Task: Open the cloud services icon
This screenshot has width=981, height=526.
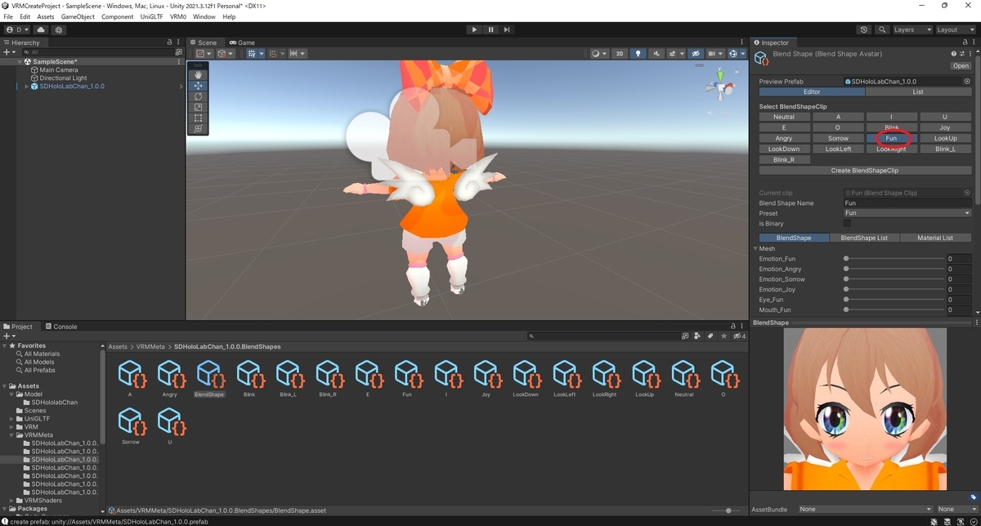Action: coord(41,29)
